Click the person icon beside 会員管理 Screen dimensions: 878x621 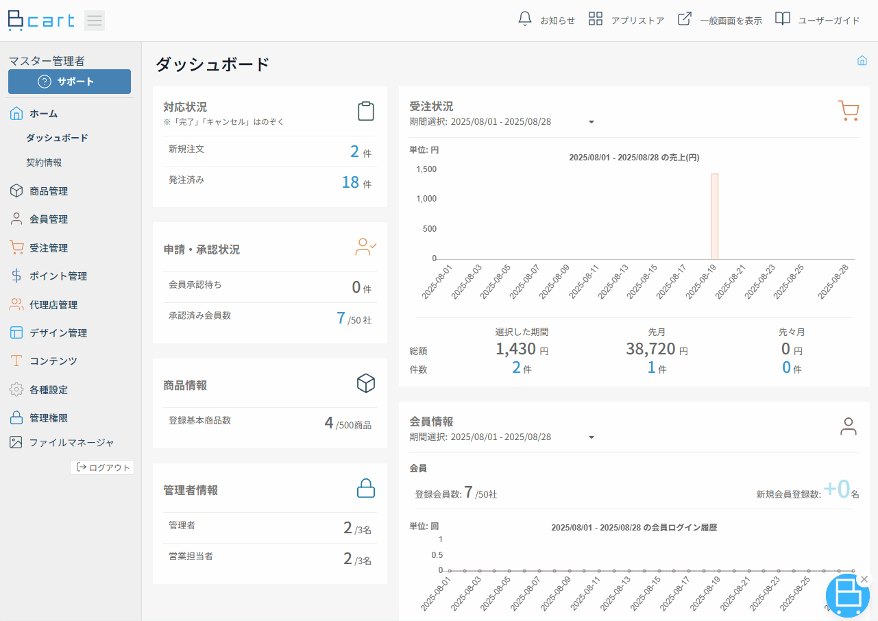[x=16, y=219]
